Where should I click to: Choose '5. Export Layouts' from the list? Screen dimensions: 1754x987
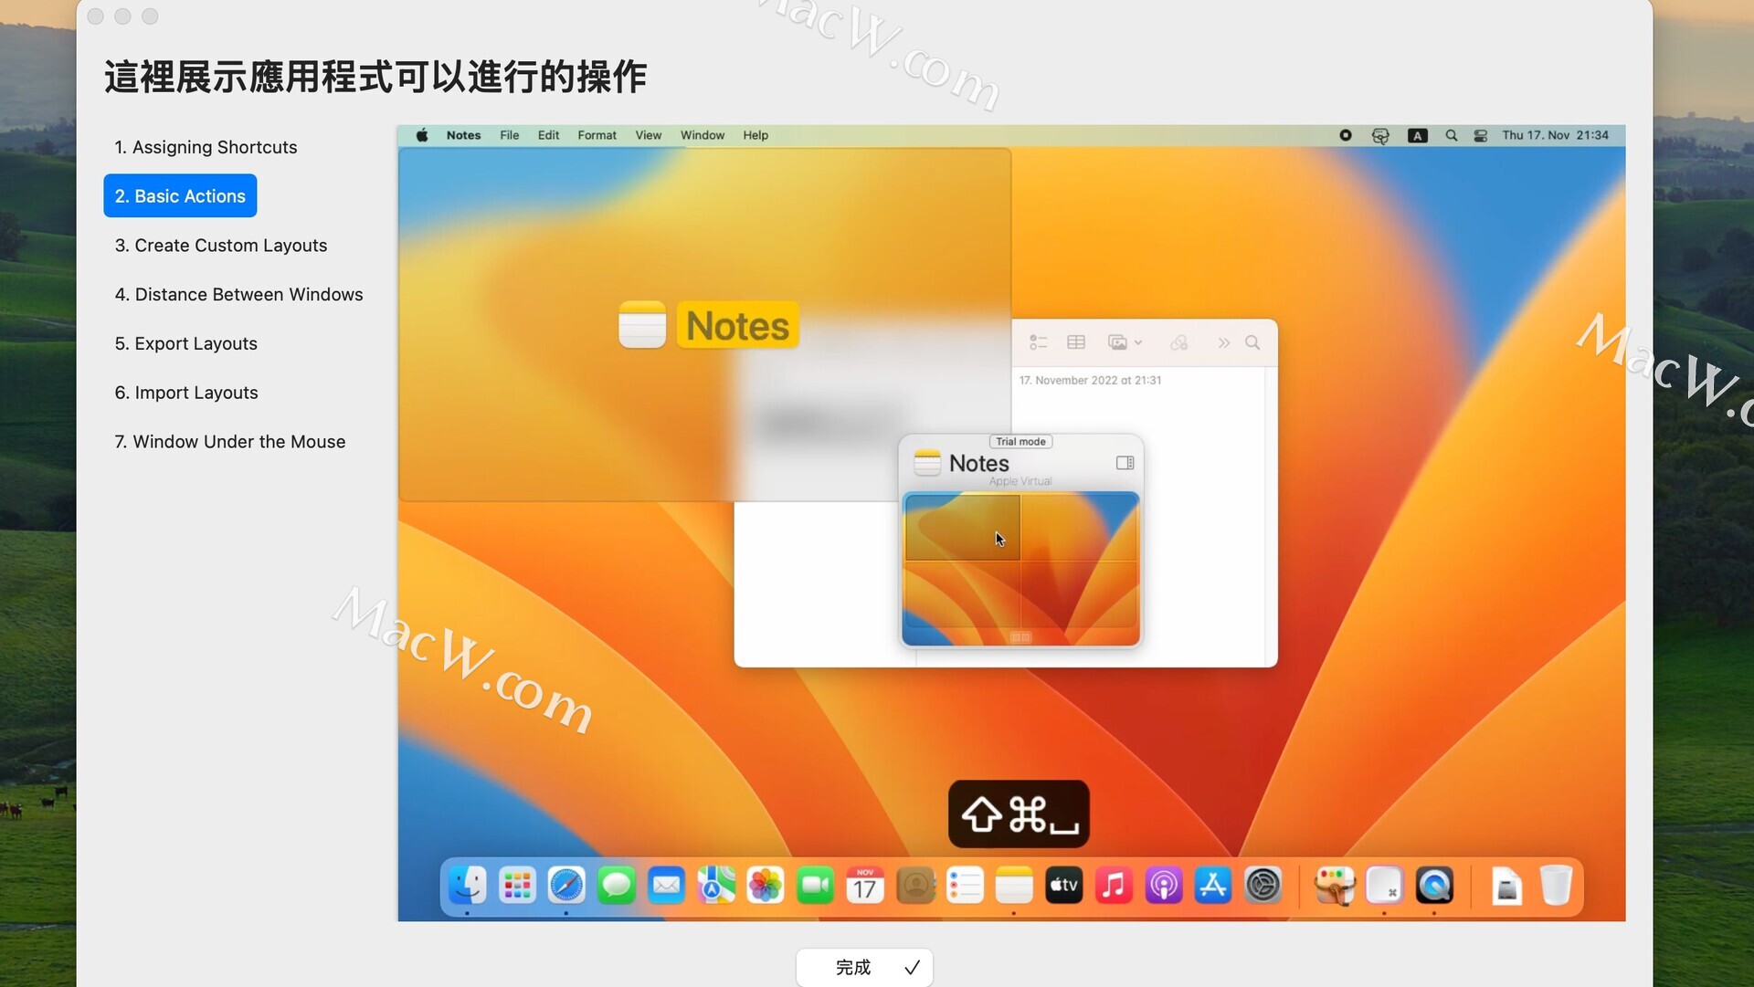click(185, 343)
